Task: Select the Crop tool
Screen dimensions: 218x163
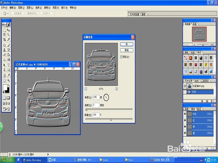Action: point(4,39)
